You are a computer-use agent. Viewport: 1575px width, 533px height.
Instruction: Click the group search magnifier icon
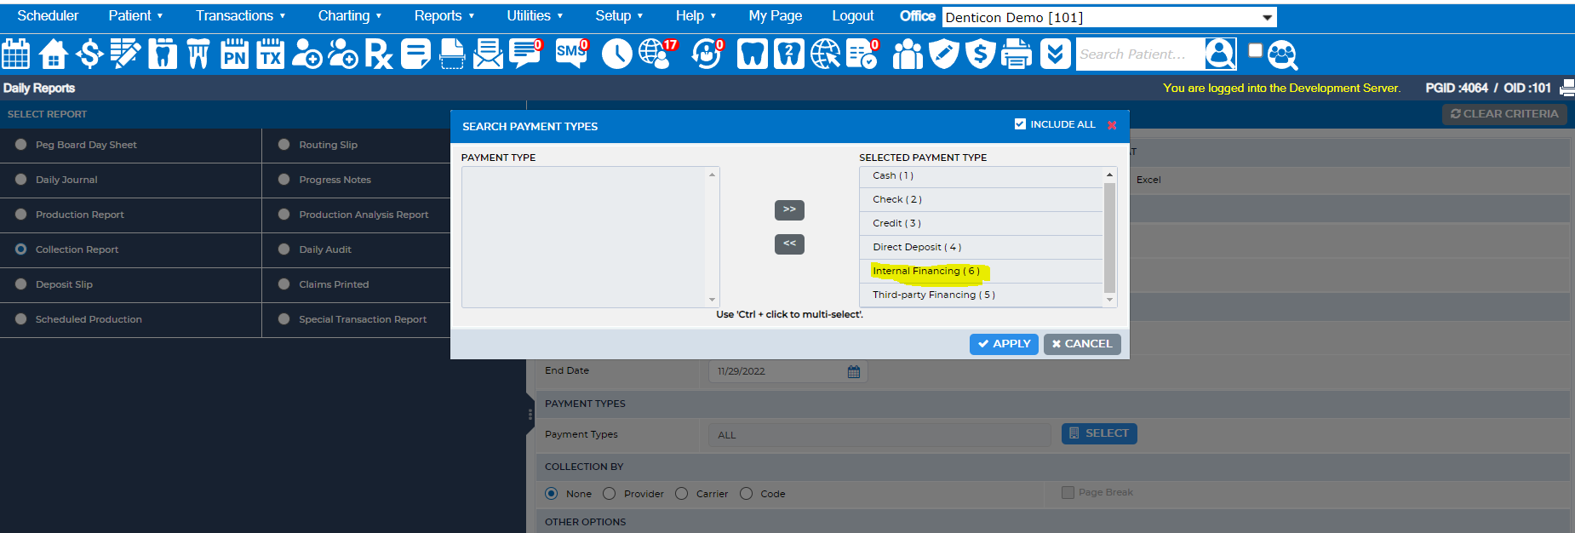pyautogui.click(x=1282, y=54)
